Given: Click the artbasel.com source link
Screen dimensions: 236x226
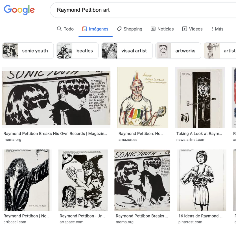Looking at the screenshot, I should 15,222.
